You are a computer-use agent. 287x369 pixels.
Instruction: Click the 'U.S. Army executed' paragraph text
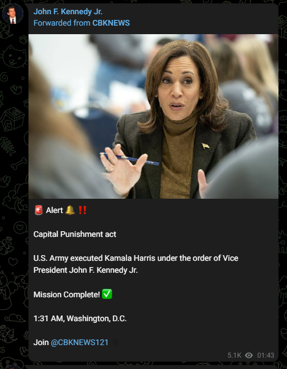click(136, 264)
